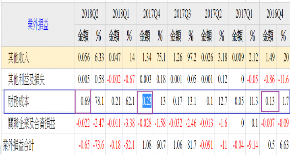Click 財務成本 percentage 13.1
This screenshot has width=290, height=155.
192,101
